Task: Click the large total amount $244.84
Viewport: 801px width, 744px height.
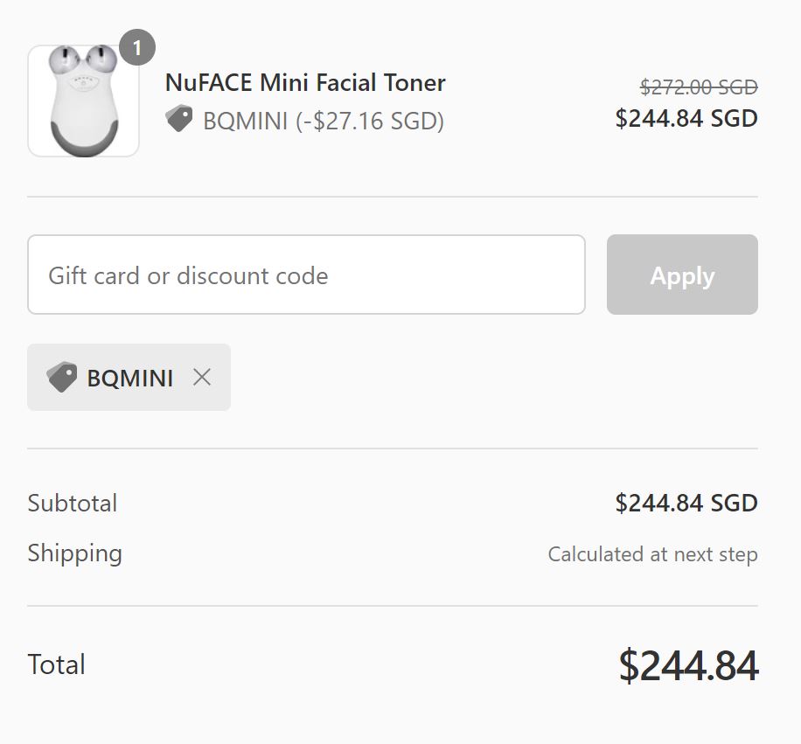Action: [688, 665]
